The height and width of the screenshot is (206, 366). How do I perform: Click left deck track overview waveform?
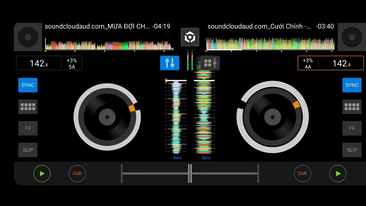tap(109, 45)
